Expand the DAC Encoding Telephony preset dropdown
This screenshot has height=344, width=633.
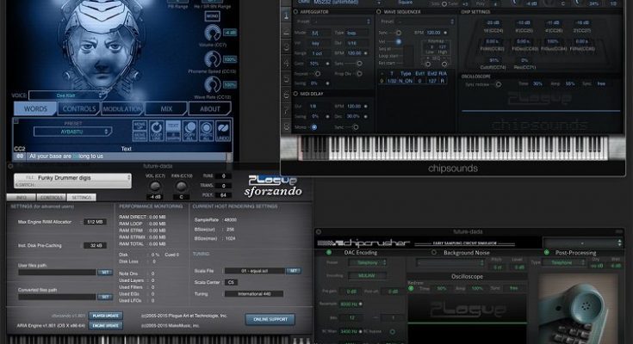click(369, 263)
